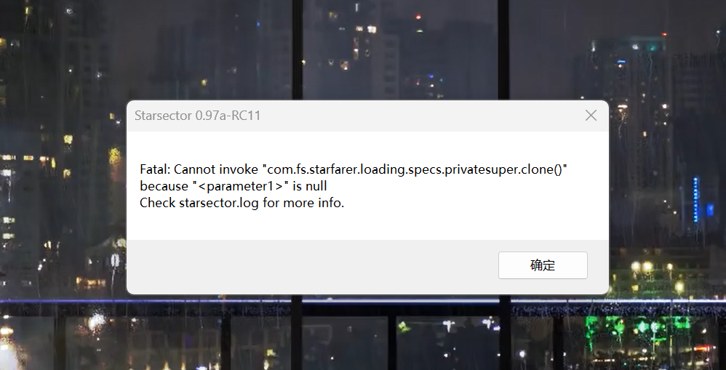Click the purple horizontal light strip below dialog
The width and height of the screenshot is (726, 370).
363,301
